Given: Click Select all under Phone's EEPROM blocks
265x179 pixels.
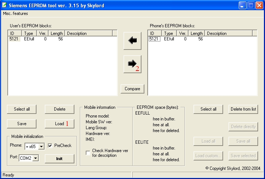Looking at the screenshot, I should pyautogui.click(x=208, y=109).
